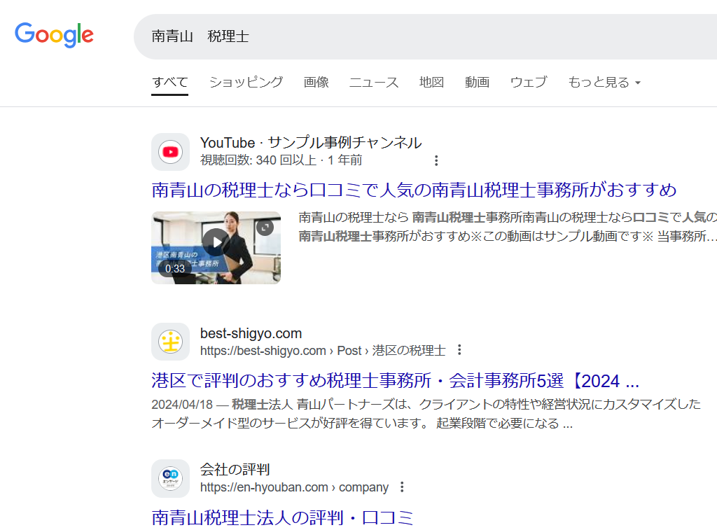Click the 2024/04/18 date in the snippet
717x530 pixels.
182,405
